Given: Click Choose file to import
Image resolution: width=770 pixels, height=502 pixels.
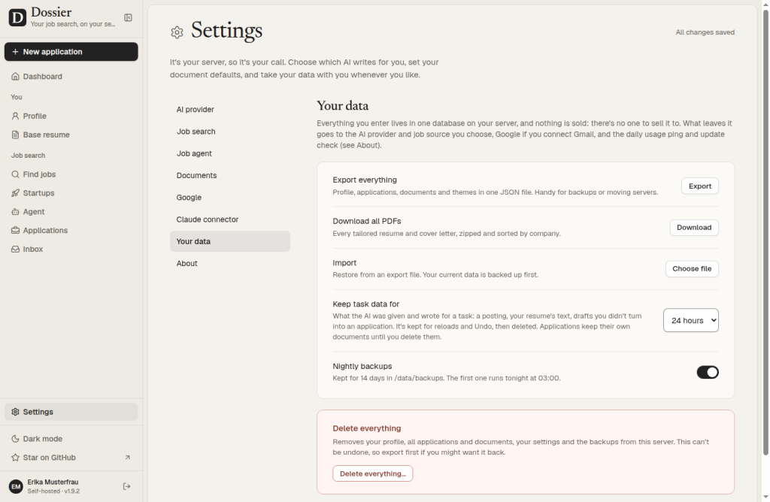Looking at the screenshot, I should point(692,268).
